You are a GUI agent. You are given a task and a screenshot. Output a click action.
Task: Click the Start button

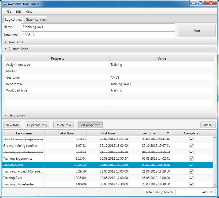pyautogui.click(x=197, y=31)
